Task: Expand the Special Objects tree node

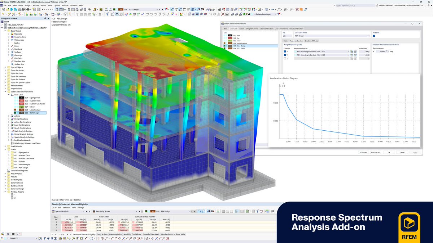Action: pos(5,67)
